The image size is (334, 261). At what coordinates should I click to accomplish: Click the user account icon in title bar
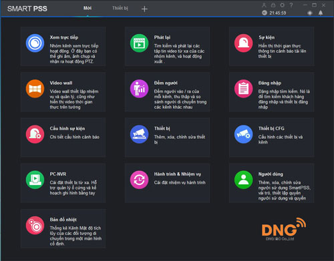tap(264, 5)
